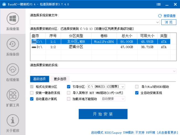
Task: Sort by the 盘符 column header
Action: coord(38,36)
